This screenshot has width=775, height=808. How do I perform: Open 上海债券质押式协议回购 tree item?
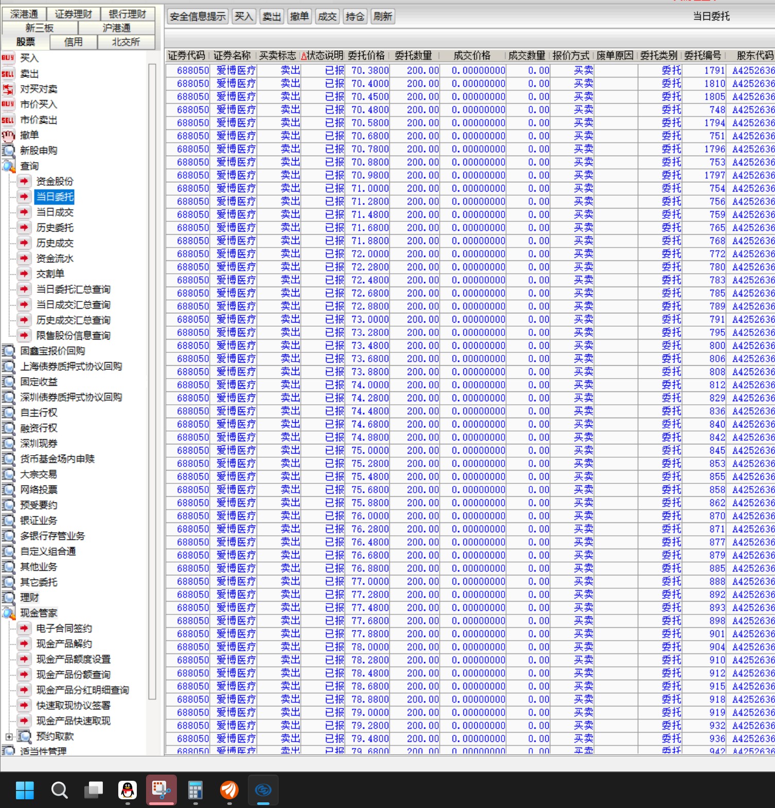click(71, 366)
